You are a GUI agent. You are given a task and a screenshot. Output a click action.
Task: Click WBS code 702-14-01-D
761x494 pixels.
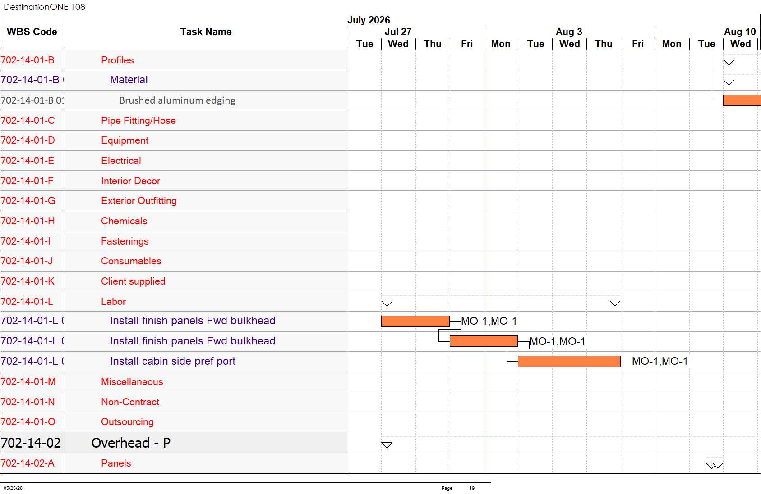pyautogui.click(x=28, y=140)
